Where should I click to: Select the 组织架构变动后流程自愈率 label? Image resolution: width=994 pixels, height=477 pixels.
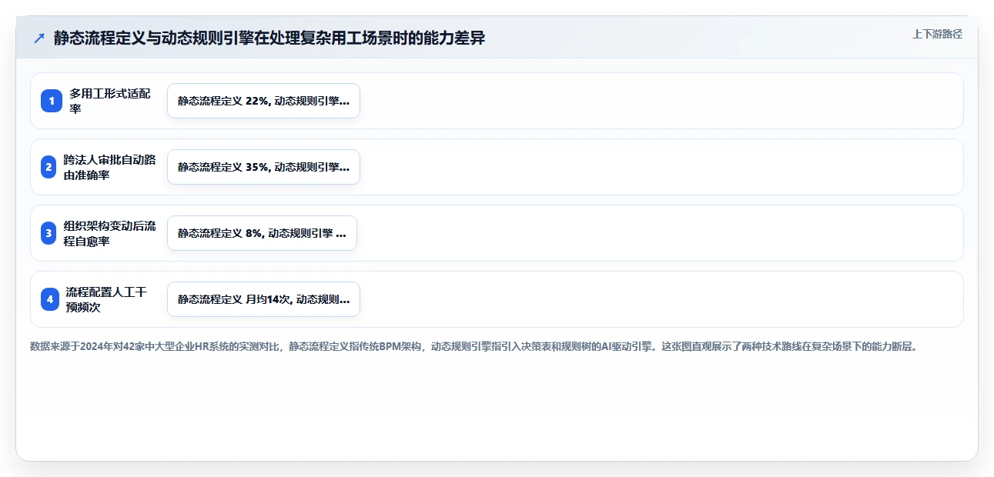point(109,233)
